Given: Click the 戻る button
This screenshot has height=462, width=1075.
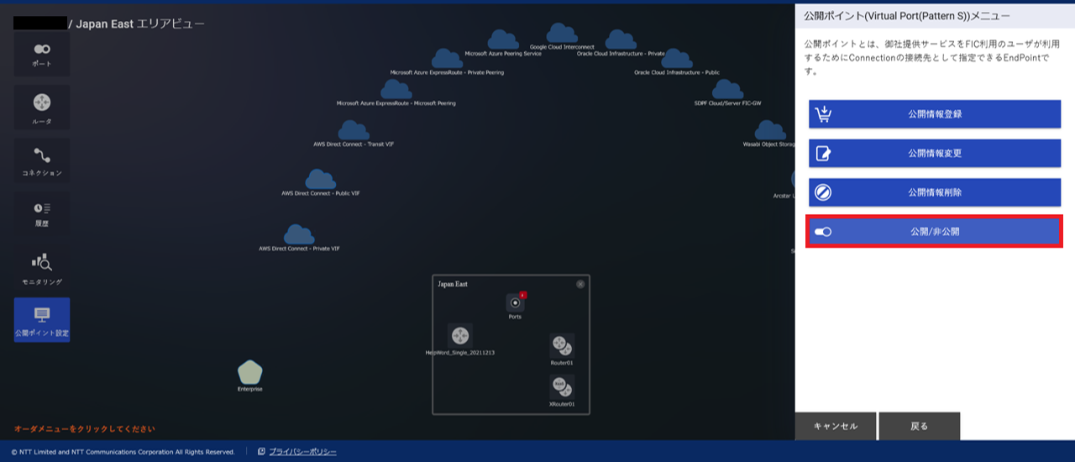Looking at the screenshot, I should 920,426.
